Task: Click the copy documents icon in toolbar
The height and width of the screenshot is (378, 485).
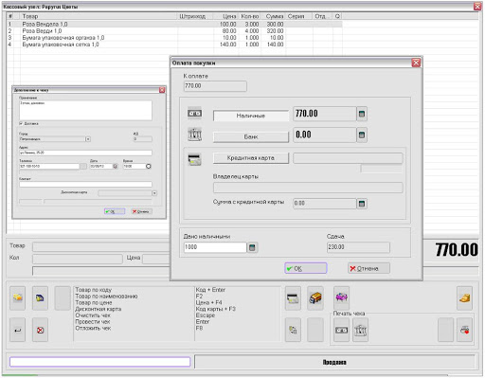Action: point(293,330)
